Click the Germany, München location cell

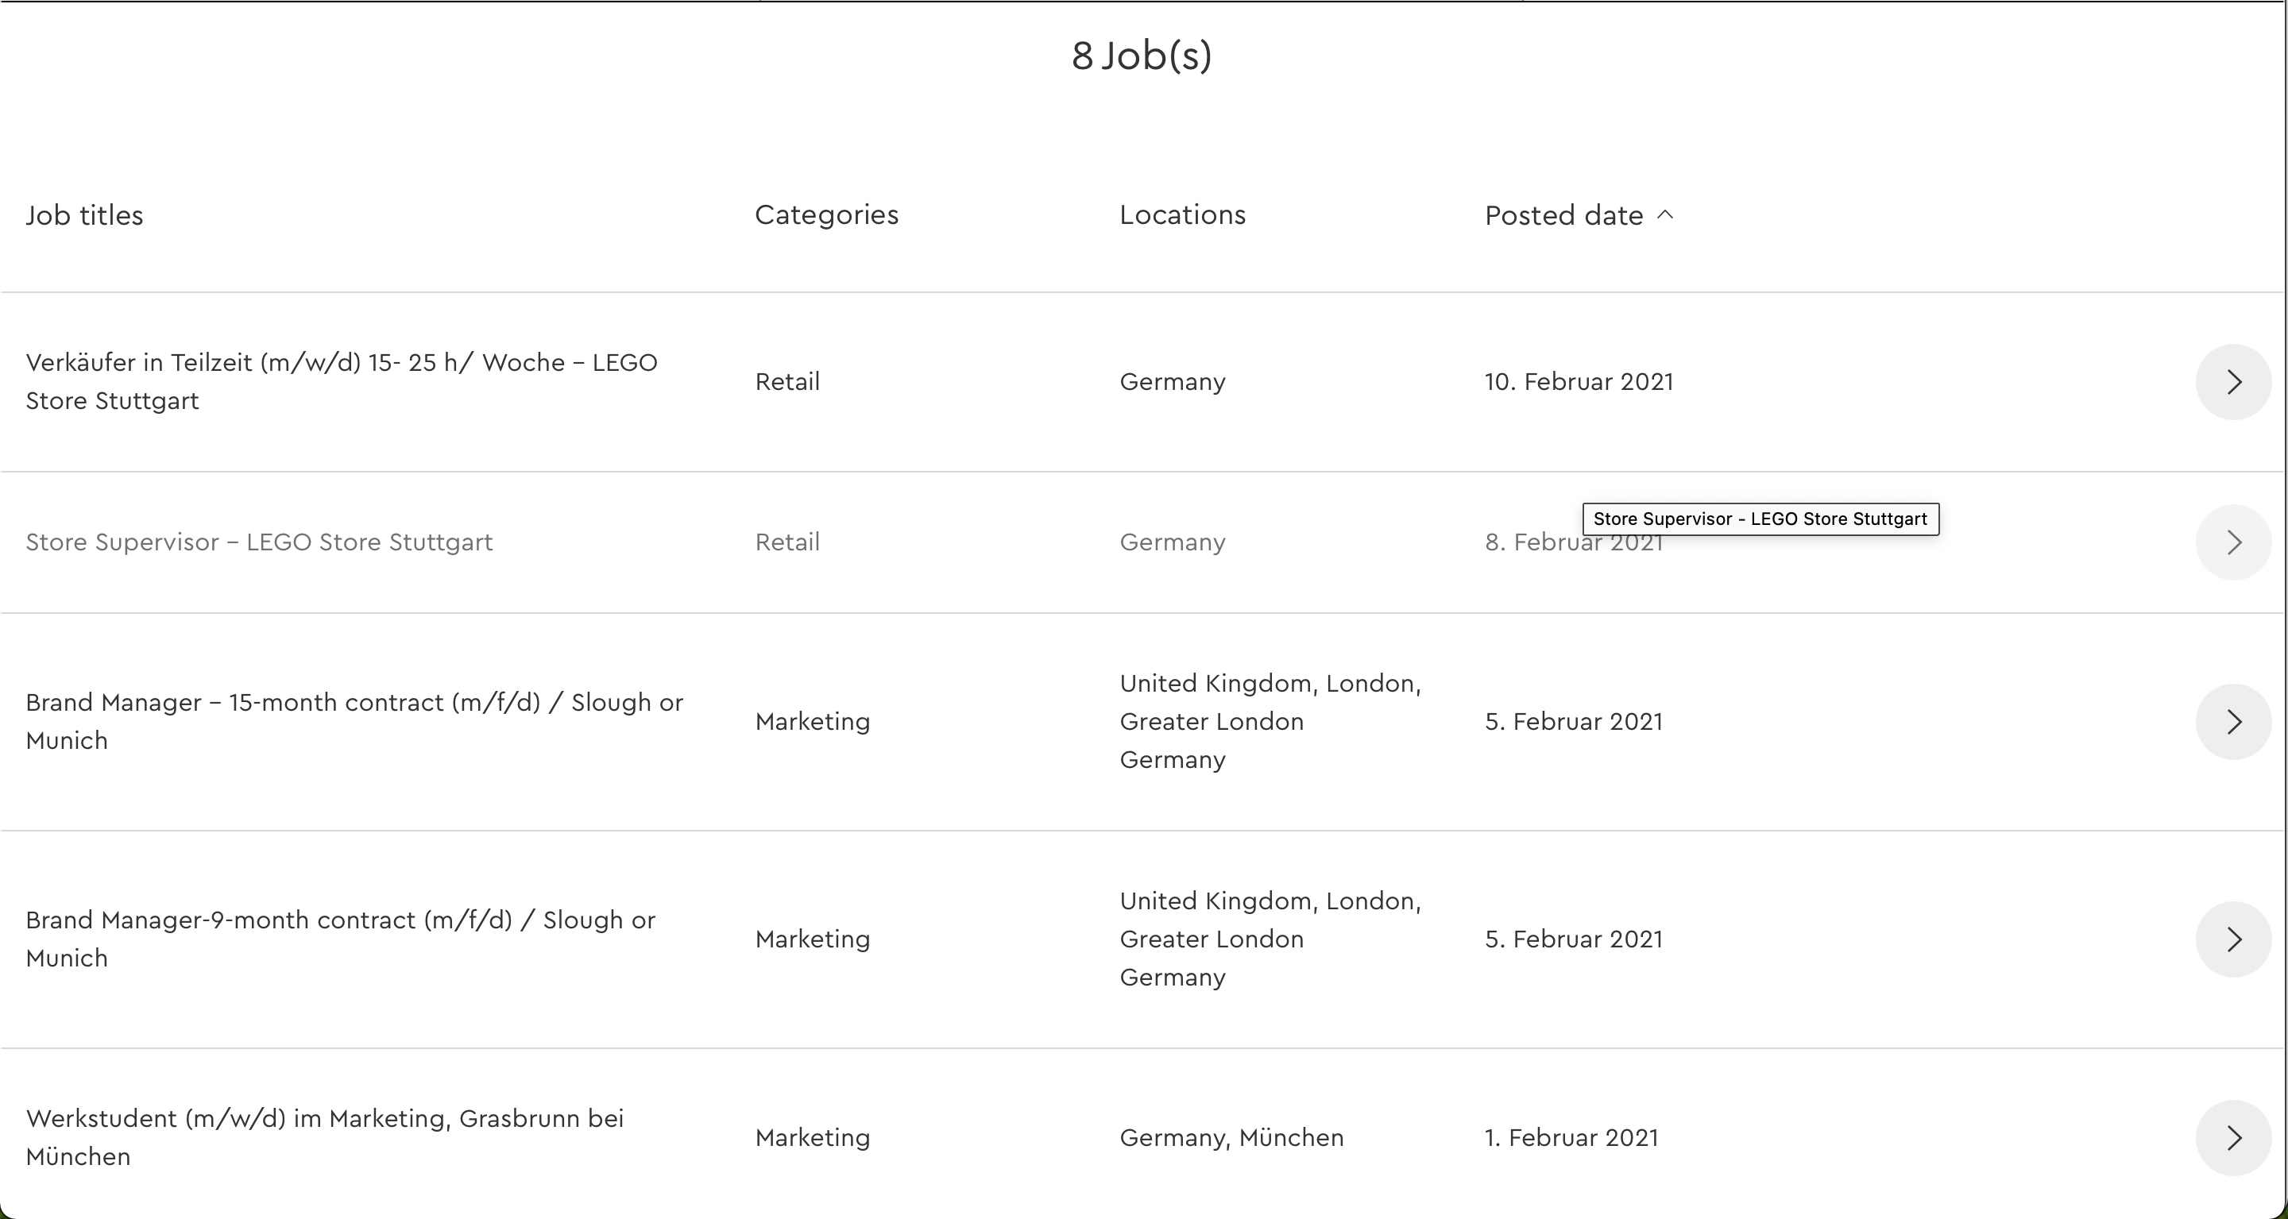[1231, 1137]
